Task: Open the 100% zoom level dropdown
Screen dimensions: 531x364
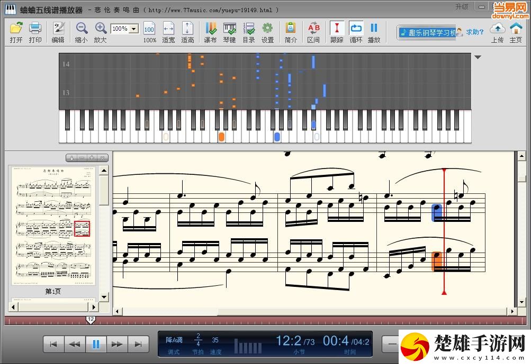Action: pyautogui.click(x=134, y=29)
